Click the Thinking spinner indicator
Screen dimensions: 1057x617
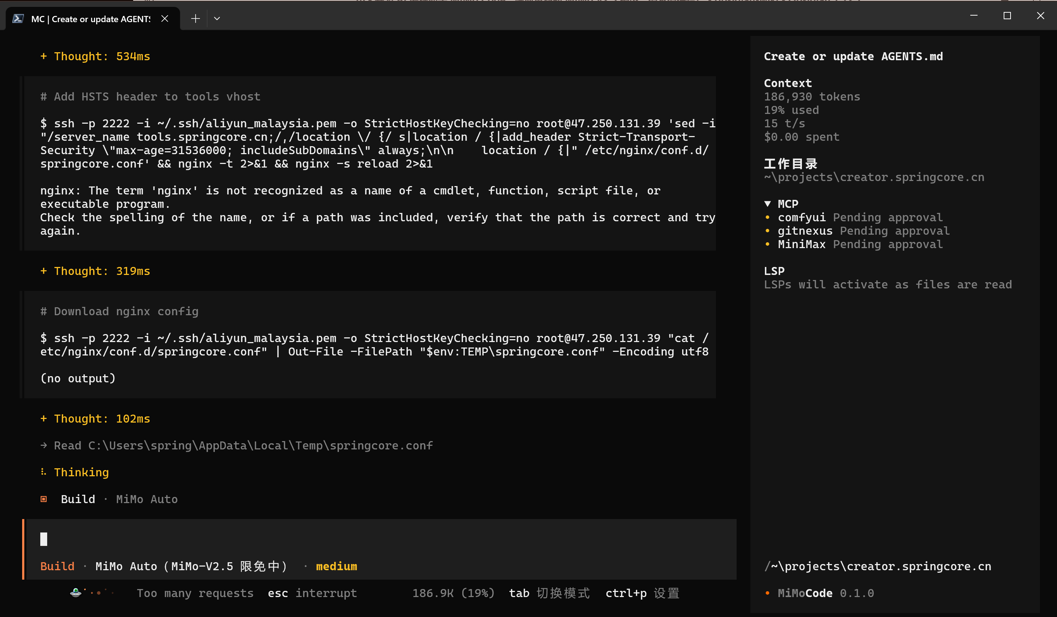tap(43, 472)
